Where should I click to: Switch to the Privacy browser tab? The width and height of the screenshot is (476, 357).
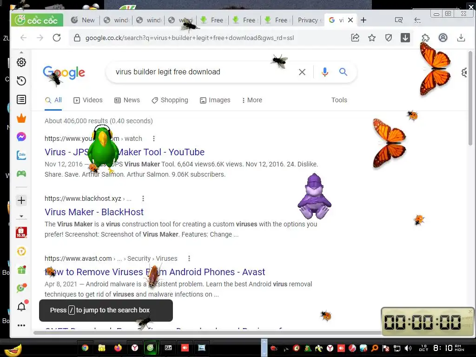tap(308, 20)
